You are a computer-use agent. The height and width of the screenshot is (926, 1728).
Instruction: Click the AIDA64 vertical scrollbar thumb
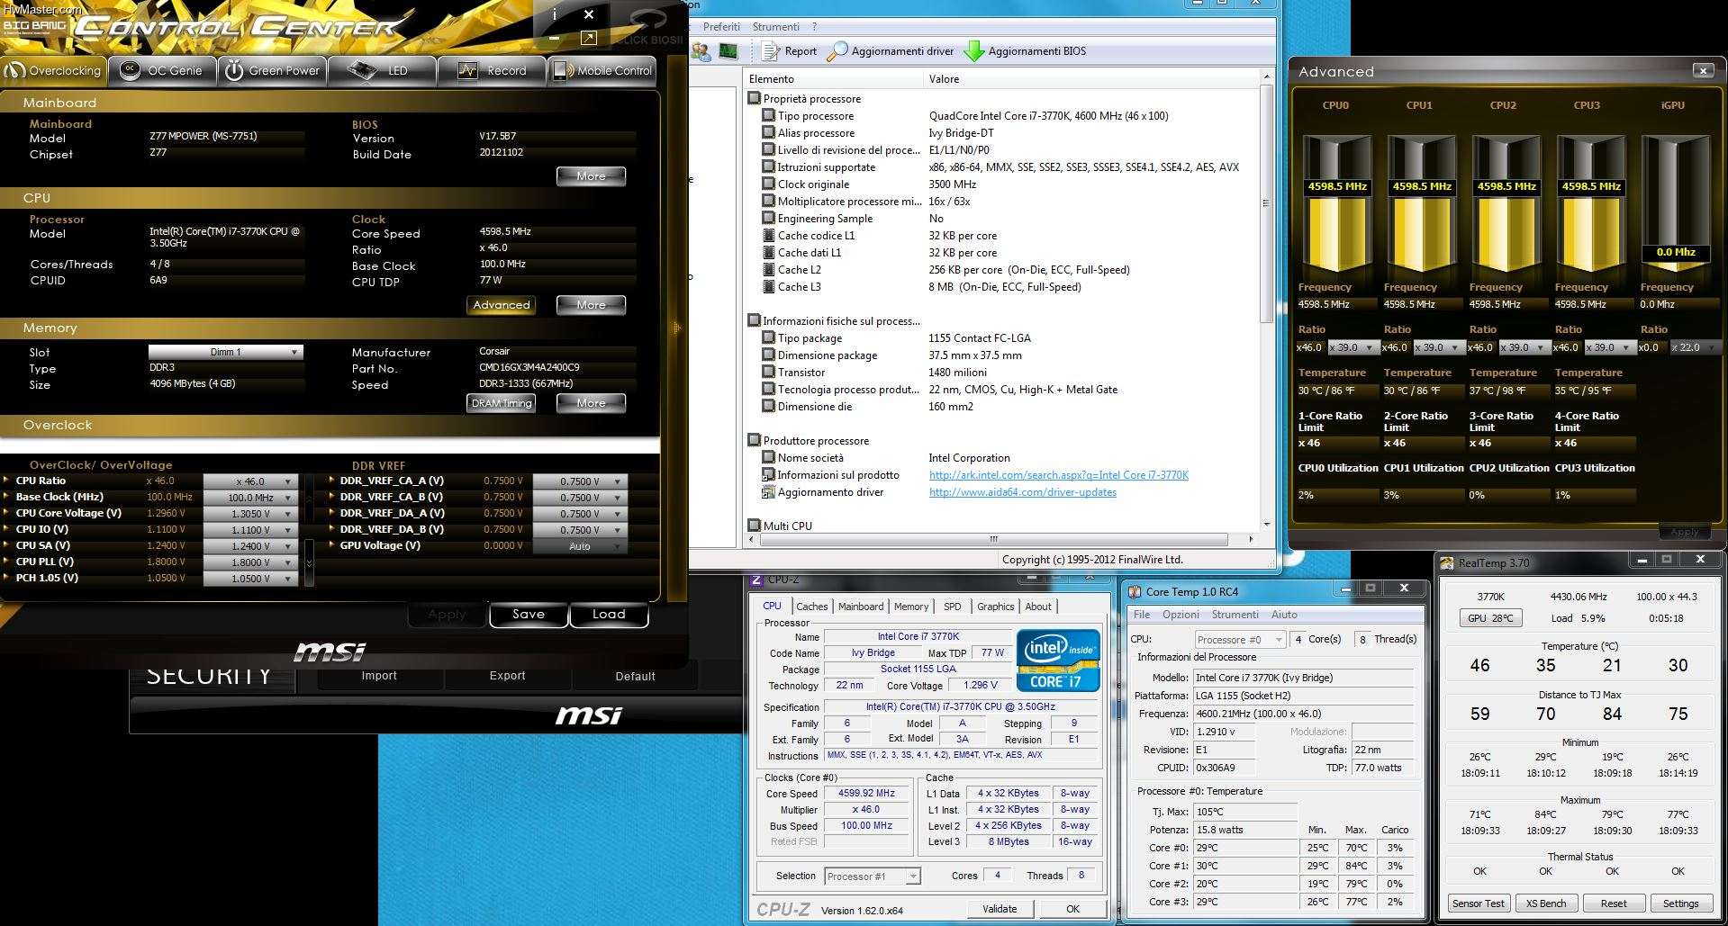pyautogui.click(x=1266, y=204)
